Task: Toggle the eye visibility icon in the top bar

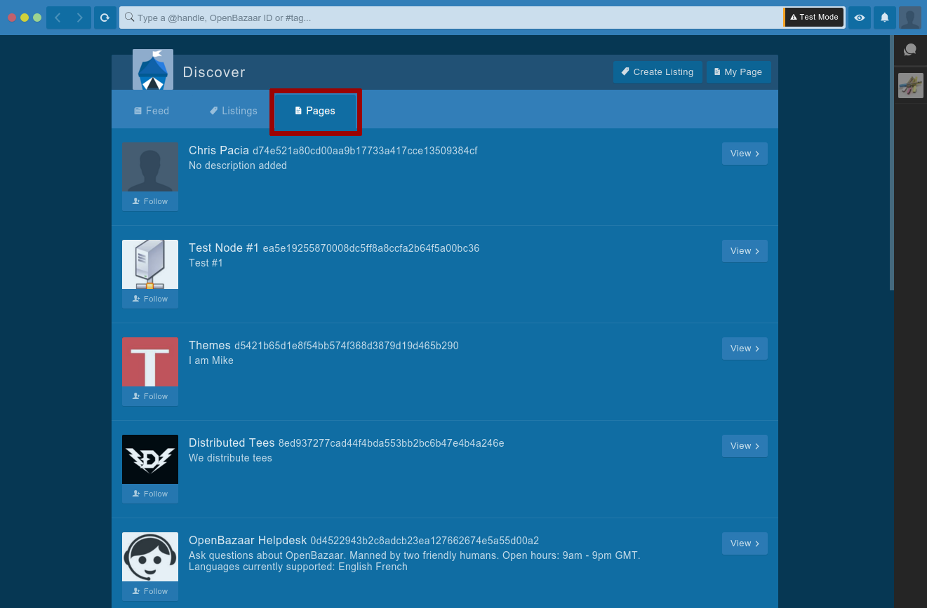Action: [860, 18]
